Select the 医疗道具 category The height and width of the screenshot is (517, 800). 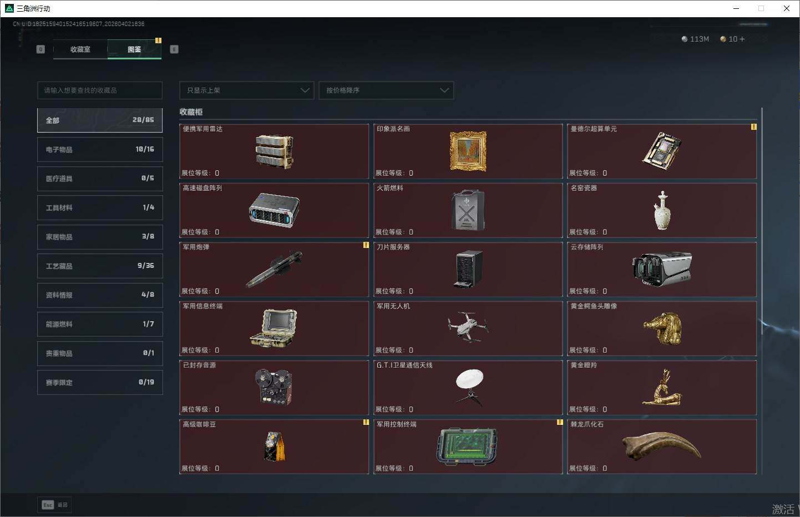tap(100, 179)
